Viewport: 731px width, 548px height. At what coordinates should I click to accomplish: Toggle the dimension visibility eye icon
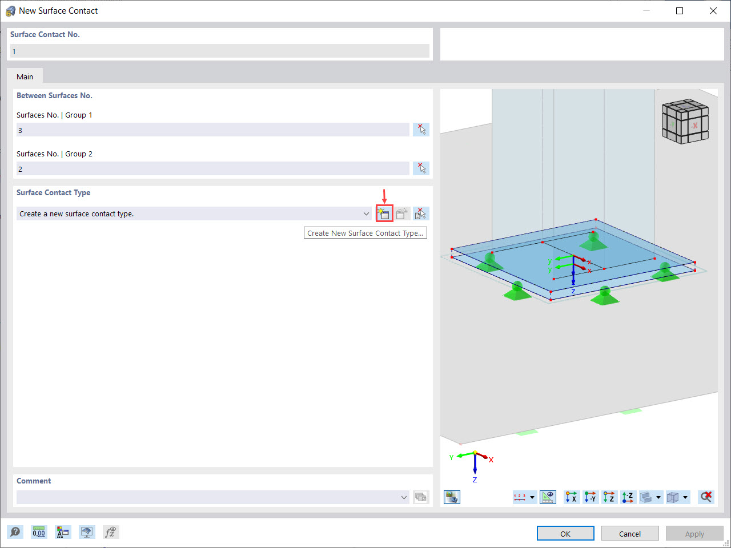[x=548, y=497]
